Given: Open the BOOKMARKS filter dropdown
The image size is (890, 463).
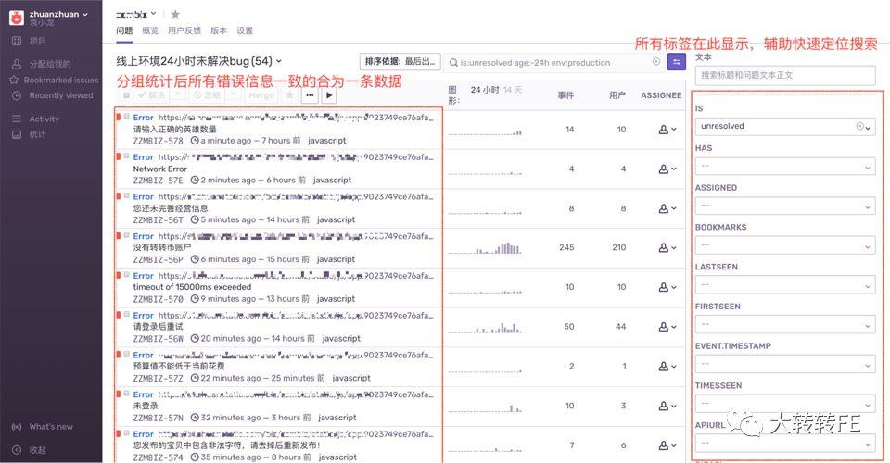Looking at the screenshot, I should coord(785,245).
